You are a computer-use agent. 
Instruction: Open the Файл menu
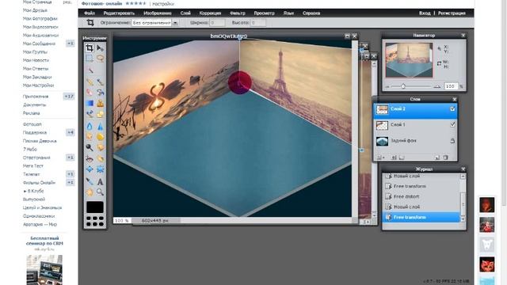[90, 13]
